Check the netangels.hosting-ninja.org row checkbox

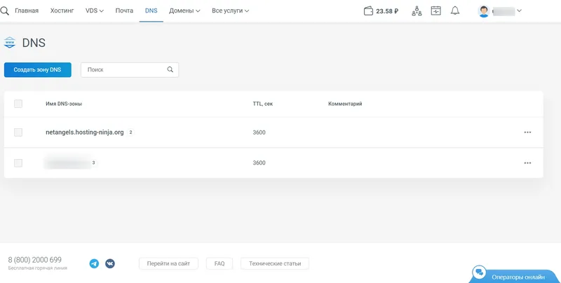[x=18, y=132]
